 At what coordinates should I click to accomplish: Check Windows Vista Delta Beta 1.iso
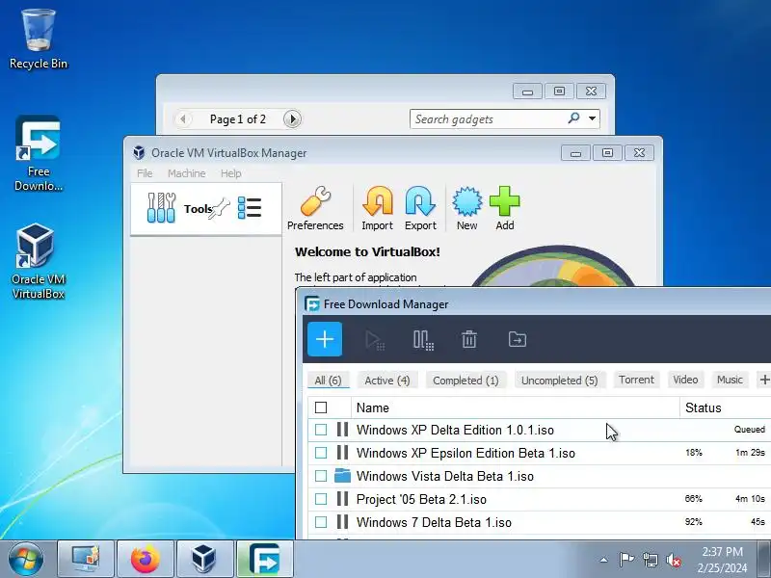pyautogui.click(x=321, y=476)
